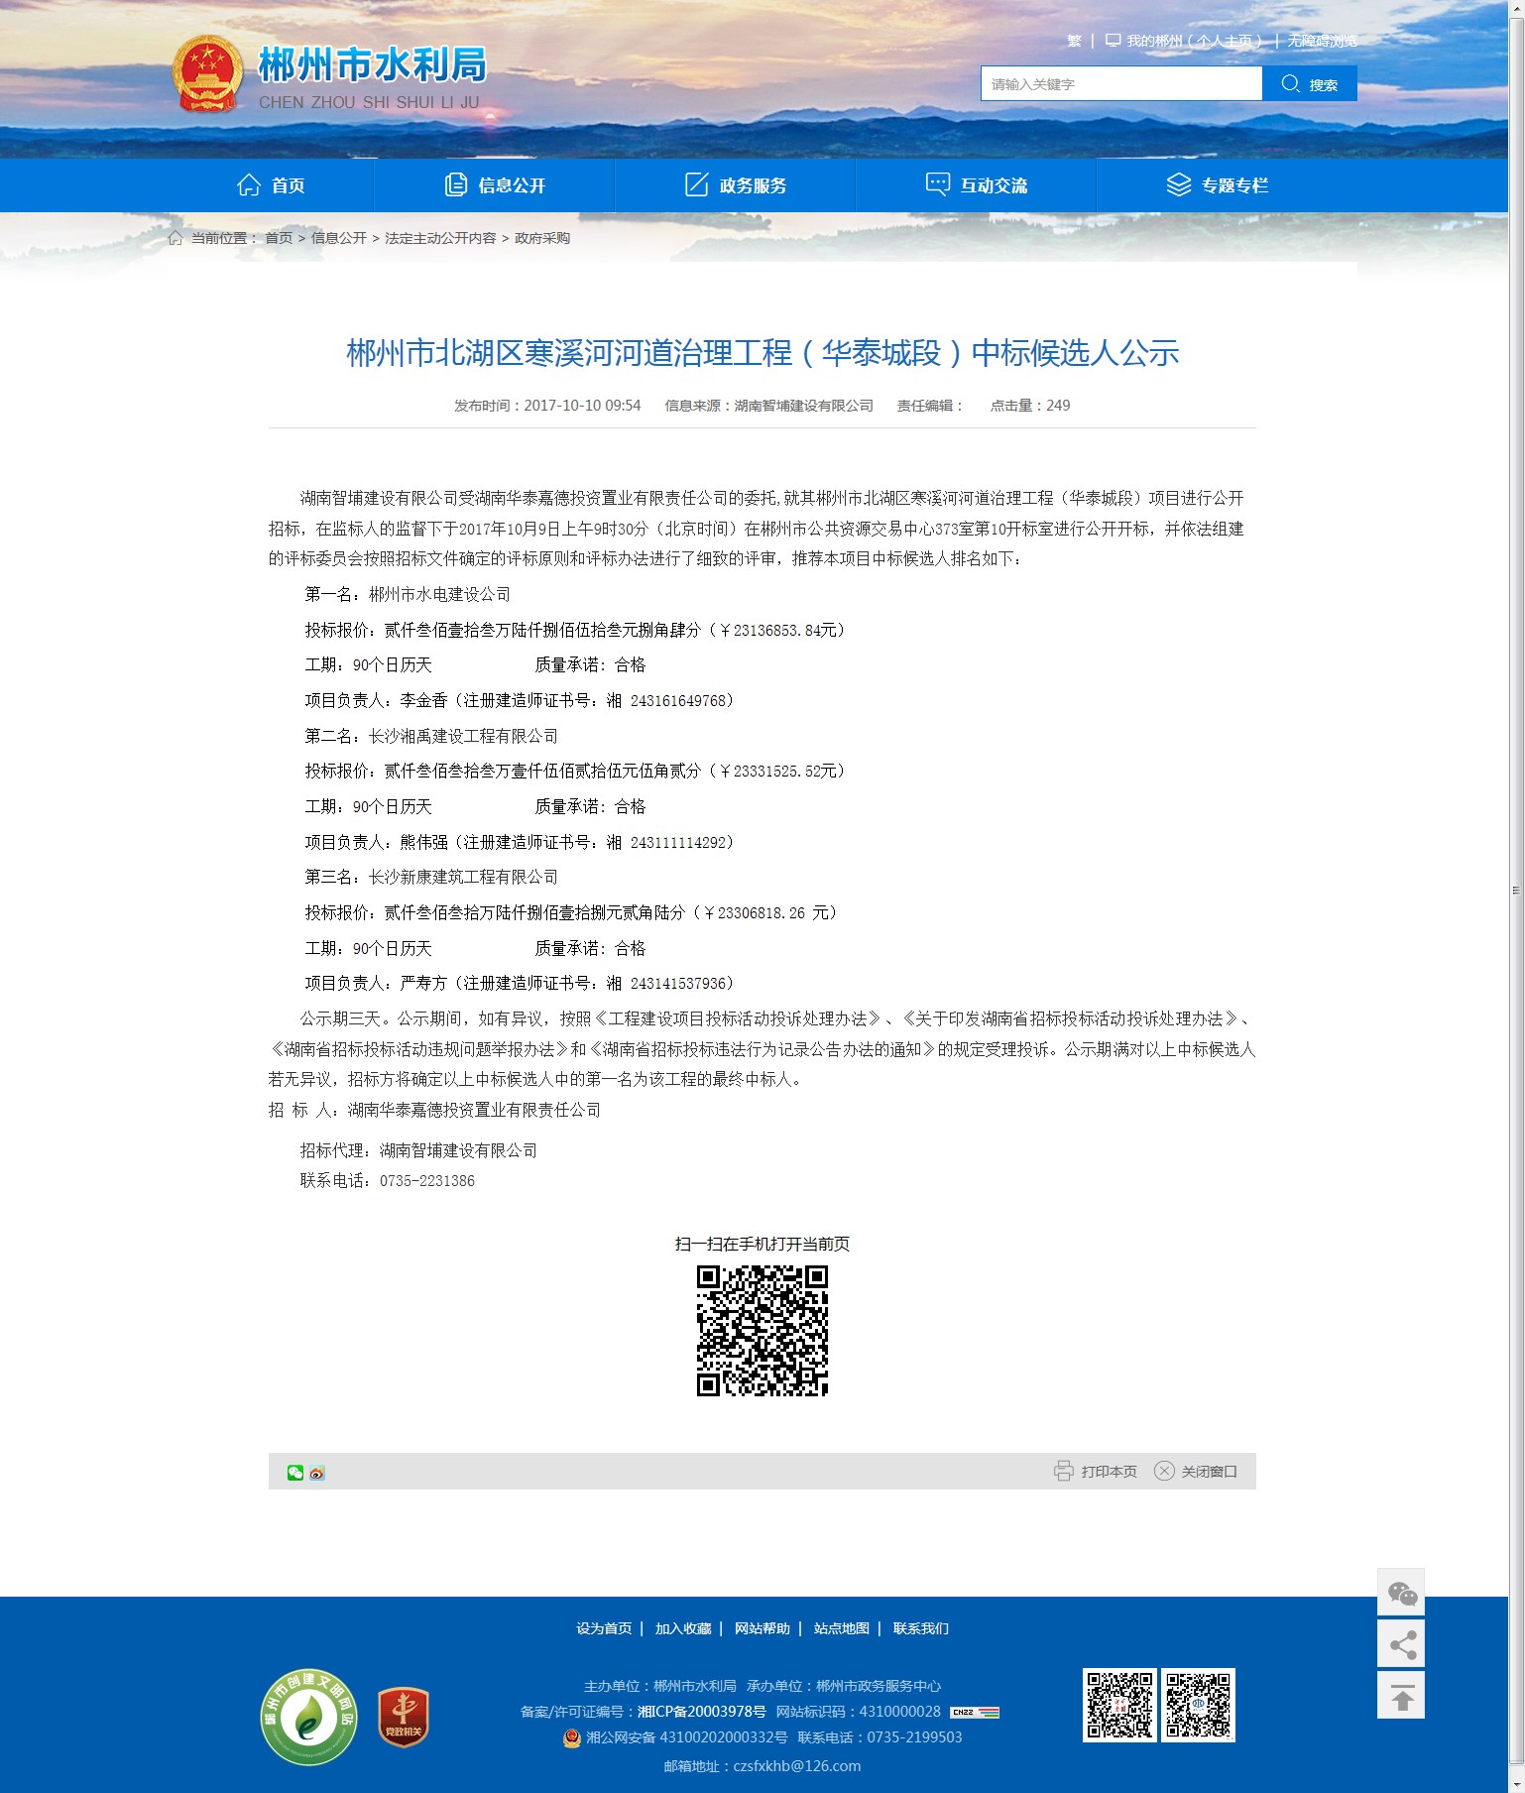1525x1793 pixels.
Task: Click the red 党政机关 badge in footer
Action: [403, 1717]
